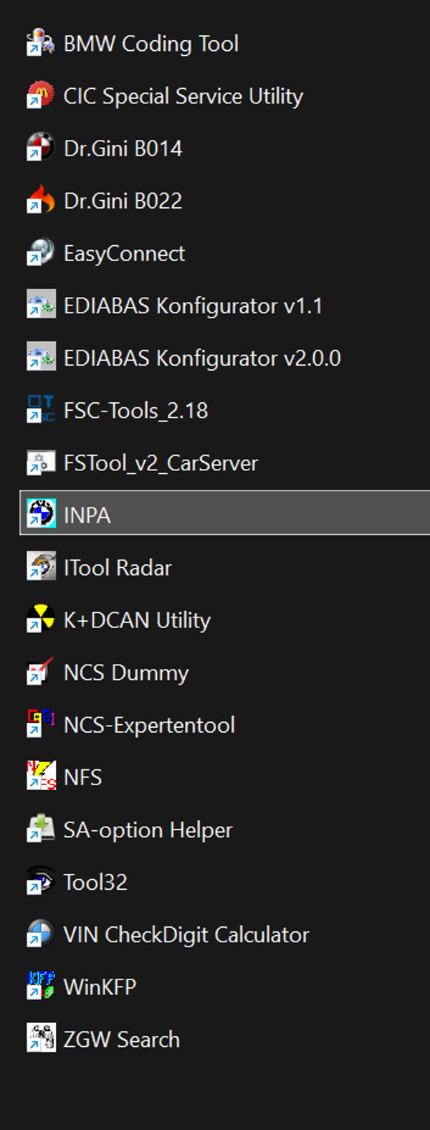Image resolution: width=430 pixels, height=1130 pixels.
Task: Open NCS Dummy entry text
Action: point(127,673)
